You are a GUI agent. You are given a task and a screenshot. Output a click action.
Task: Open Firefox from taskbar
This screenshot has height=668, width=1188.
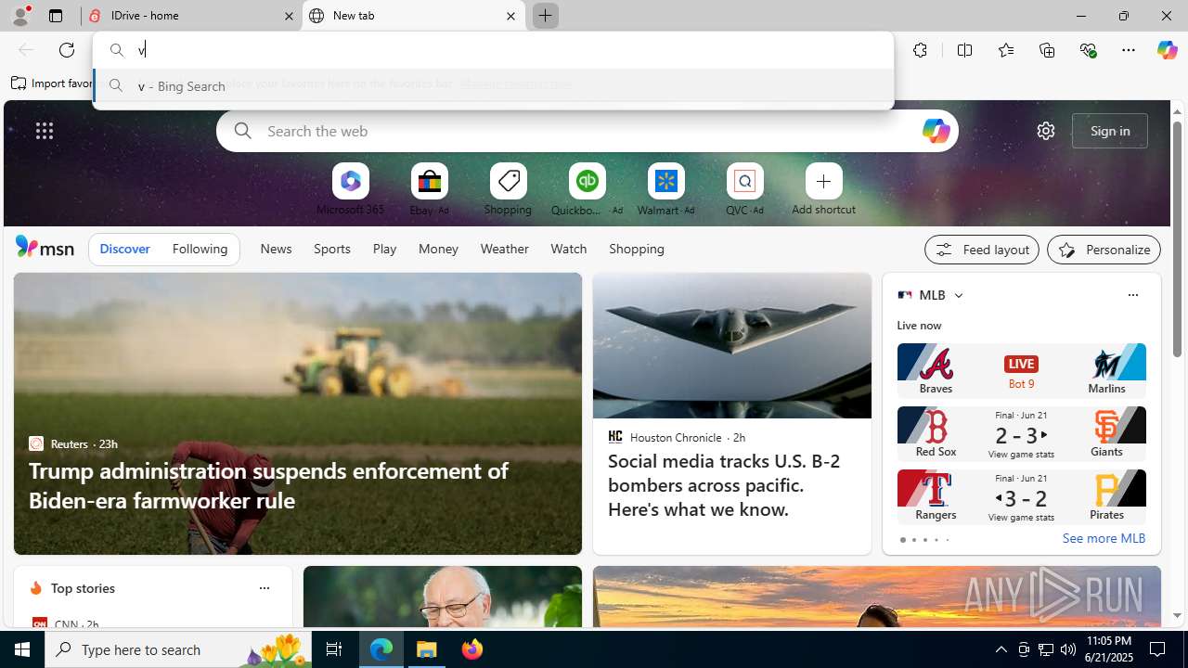pyautogui.click(x=472, y=649)
